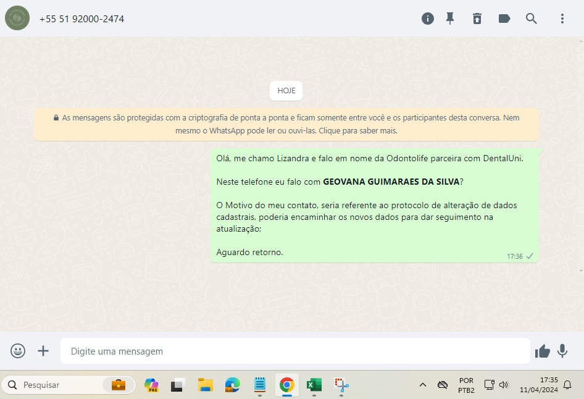The image size is (584, 399).
Task: Send a thumbs-up with the like icon
Action: click(x=542, y=351)
